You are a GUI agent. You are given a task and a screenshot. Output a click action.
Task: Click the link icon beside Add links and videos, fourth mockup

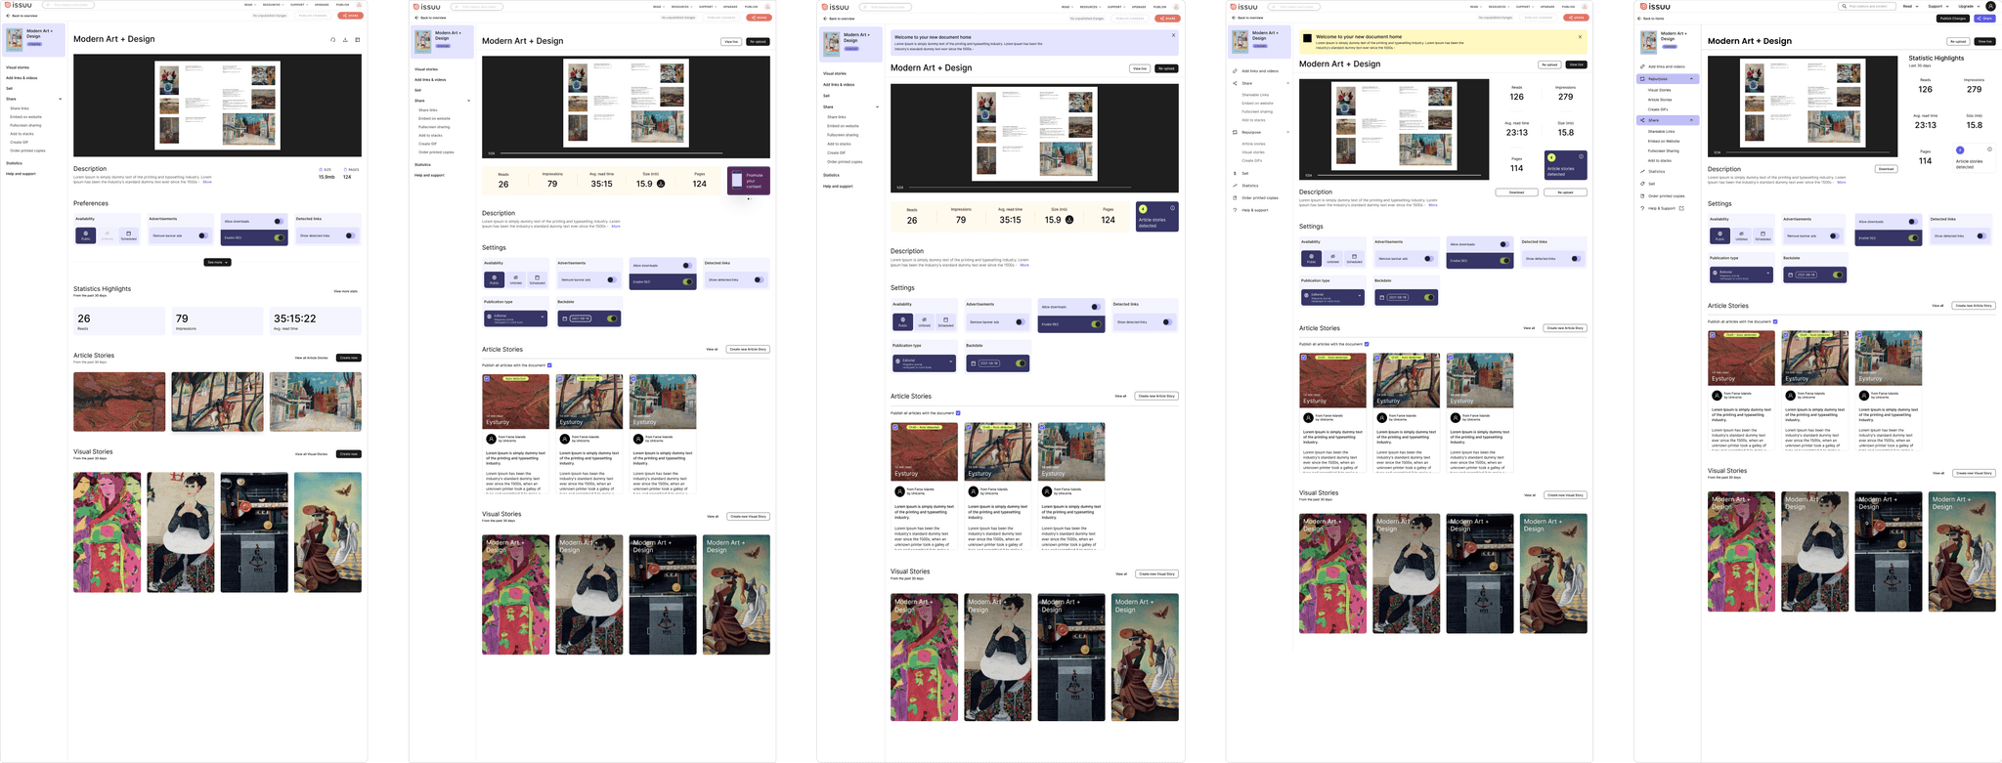point(1235,71)
